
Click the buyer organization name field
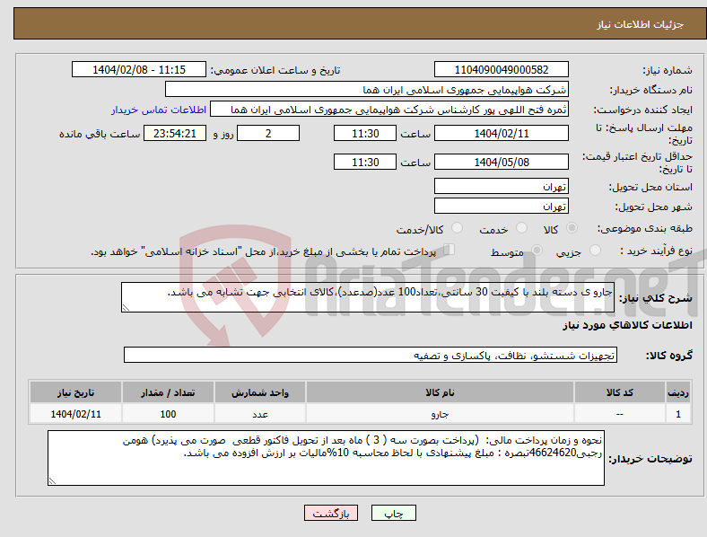tap(367, 89)
